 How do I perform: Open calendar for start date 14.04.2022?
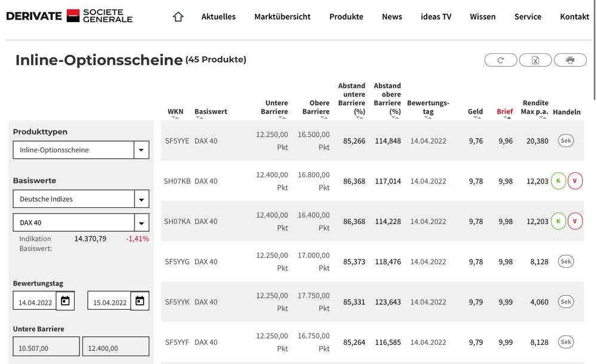[65, 301]
